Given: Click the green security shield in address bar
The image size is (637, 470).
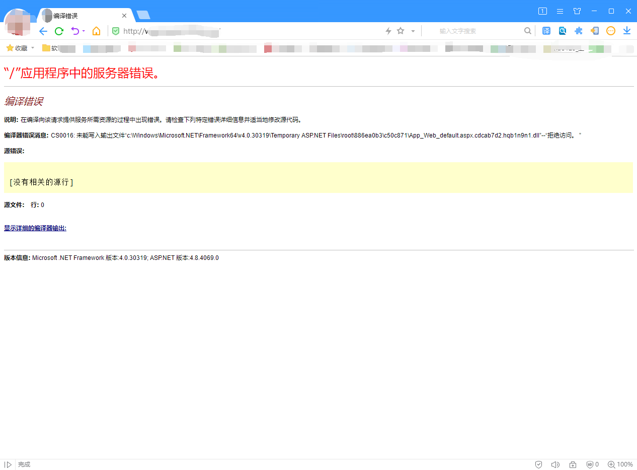Looking at the screenshot, I should tap(116, 31).
